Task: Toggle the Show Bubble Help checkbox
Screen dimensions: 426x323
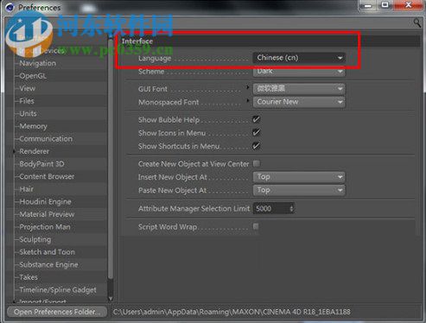Action: click(256, 119)
